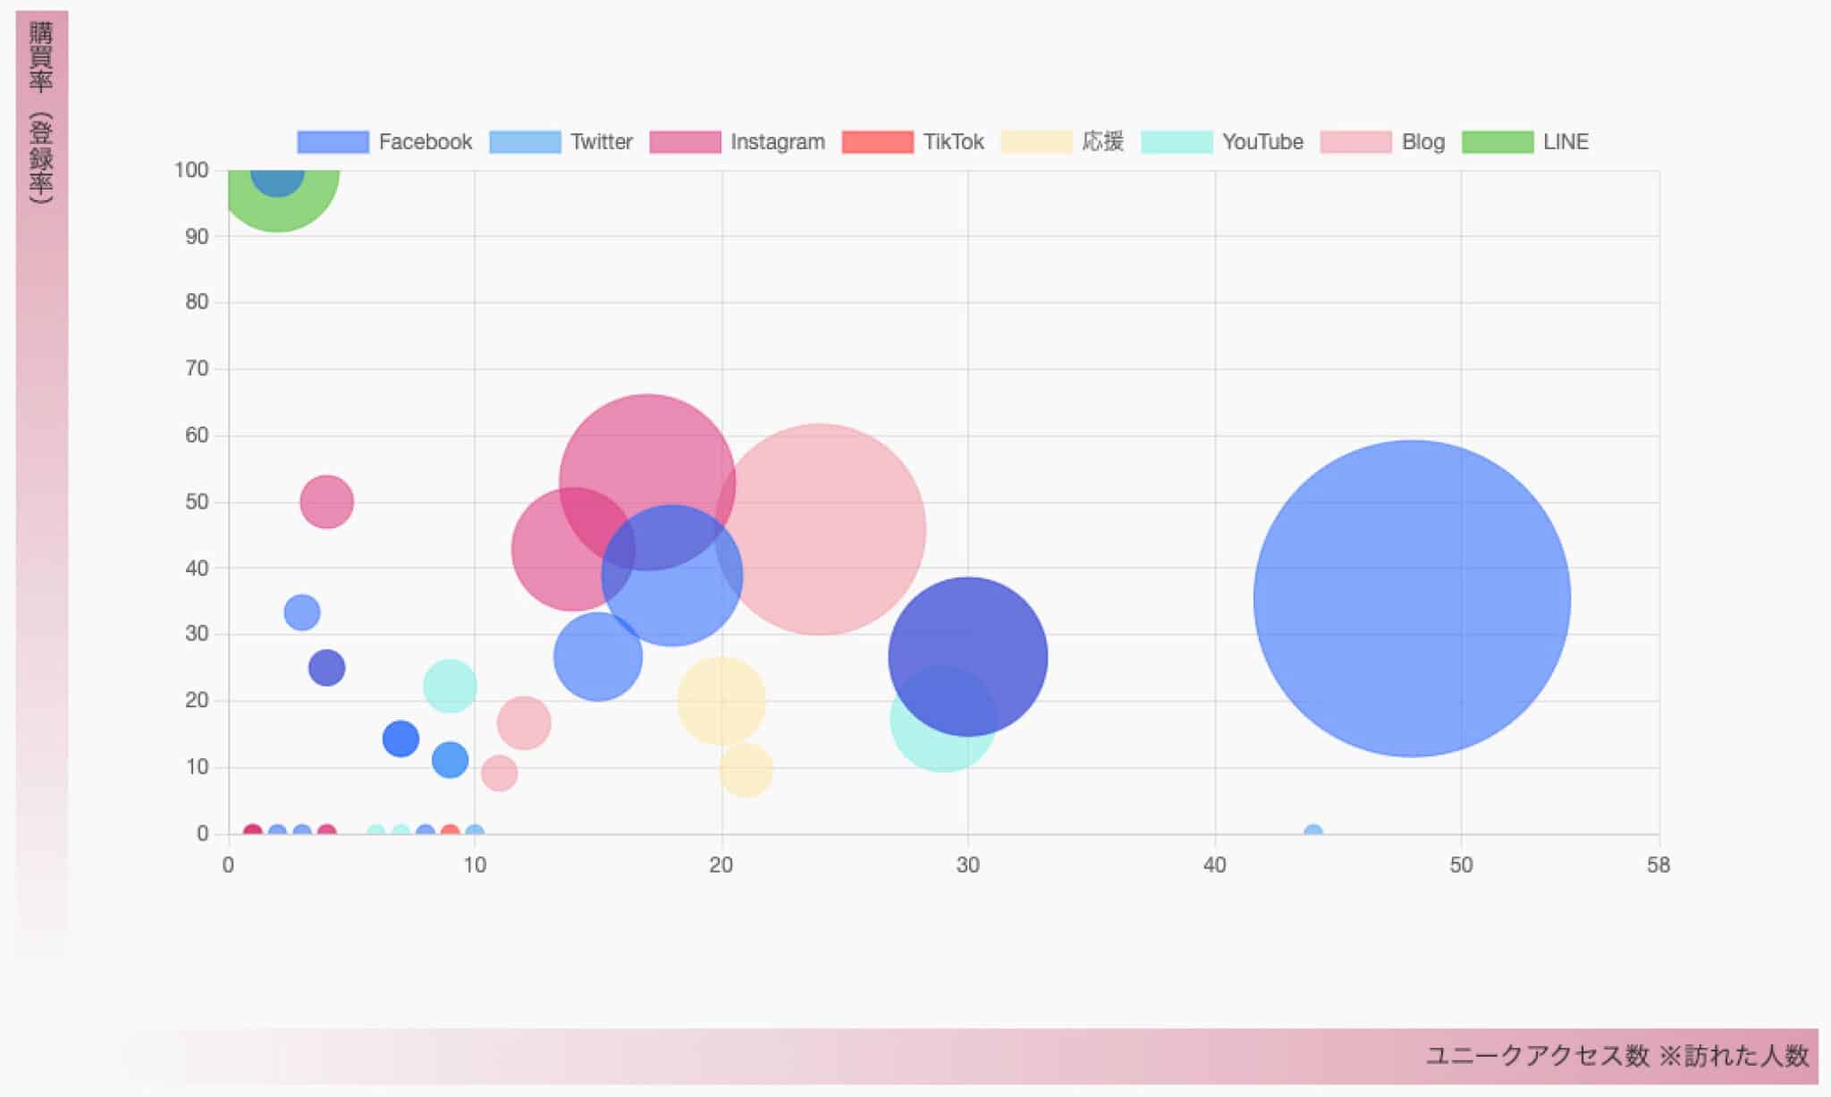Select the largest Facebook bubble near x=48
Viewport: 1831px width, 1097px height.
pos(1412,599)
